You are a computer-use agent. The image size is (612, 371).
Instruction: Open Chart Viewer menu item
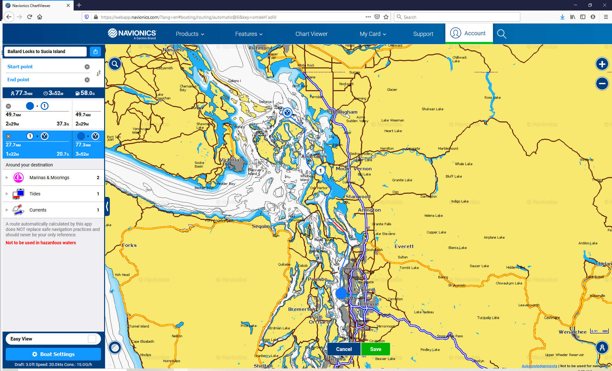pyautogui.click(x=311, y=34)
